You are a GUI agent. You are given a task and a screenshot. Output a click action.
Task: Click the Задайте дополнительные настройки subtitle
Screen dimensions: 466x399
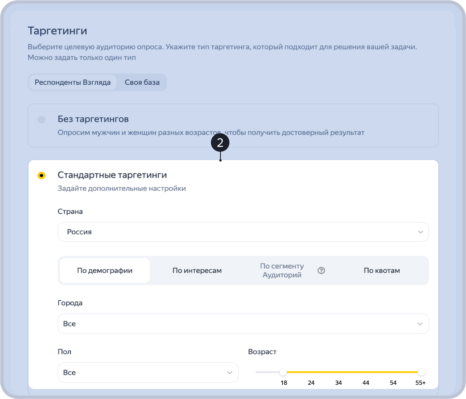click(x=122, y=188)
